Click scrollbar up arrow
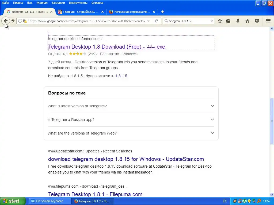 [x=272, y=29]
